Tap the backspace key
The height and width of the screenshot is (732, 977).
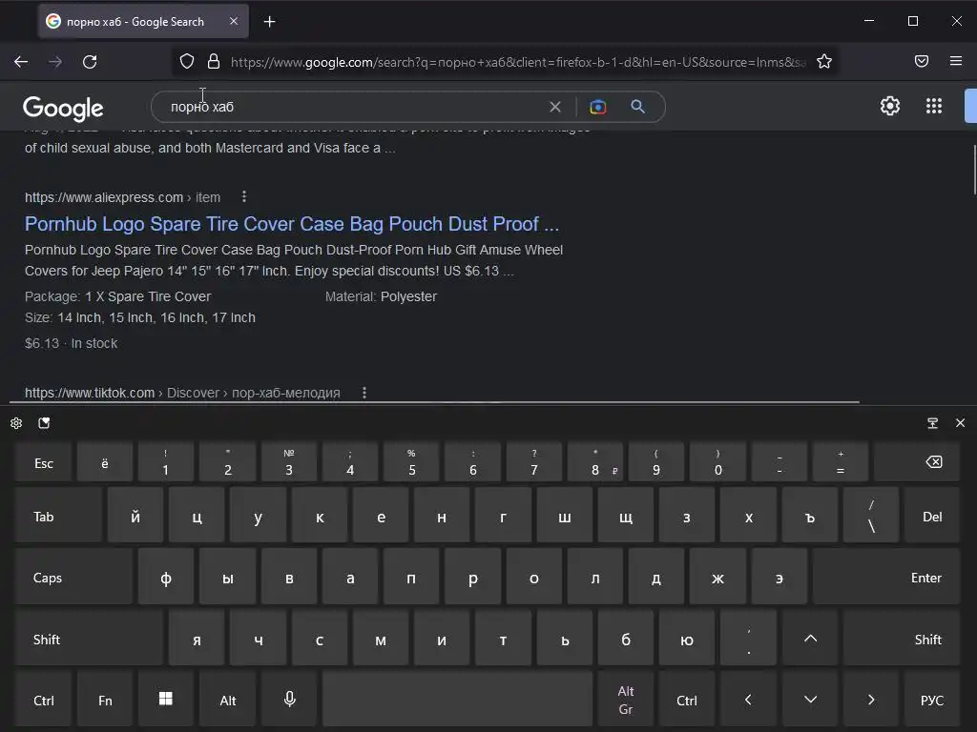[x=917, y=462]
